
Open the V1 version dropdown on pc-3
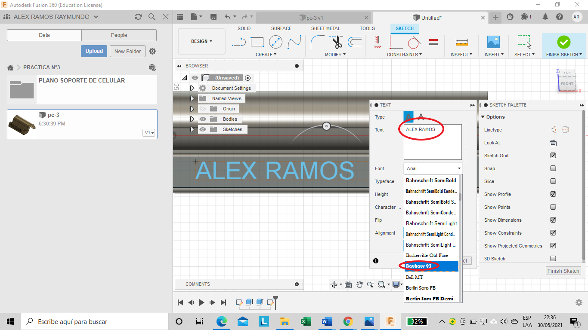(149, 133)
